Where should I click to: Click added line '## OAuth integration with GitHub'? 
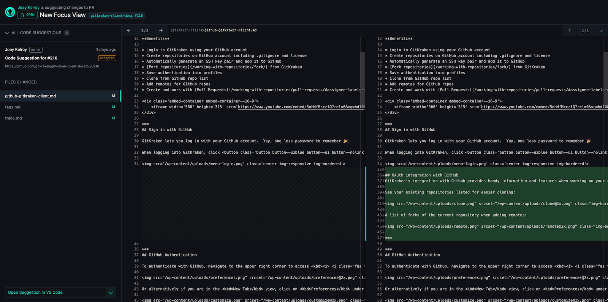tap(421, 175)
